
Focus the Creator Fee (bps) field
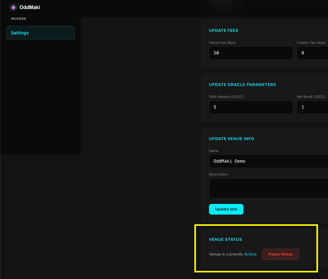click(x=312, y=53)
